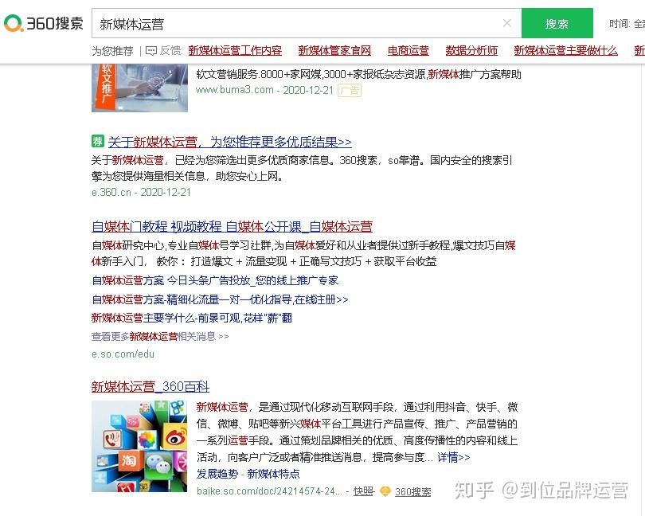Open the 新媒体运营_360百科 result
Viewport: 645px width, 516px height.
[150, 386]
